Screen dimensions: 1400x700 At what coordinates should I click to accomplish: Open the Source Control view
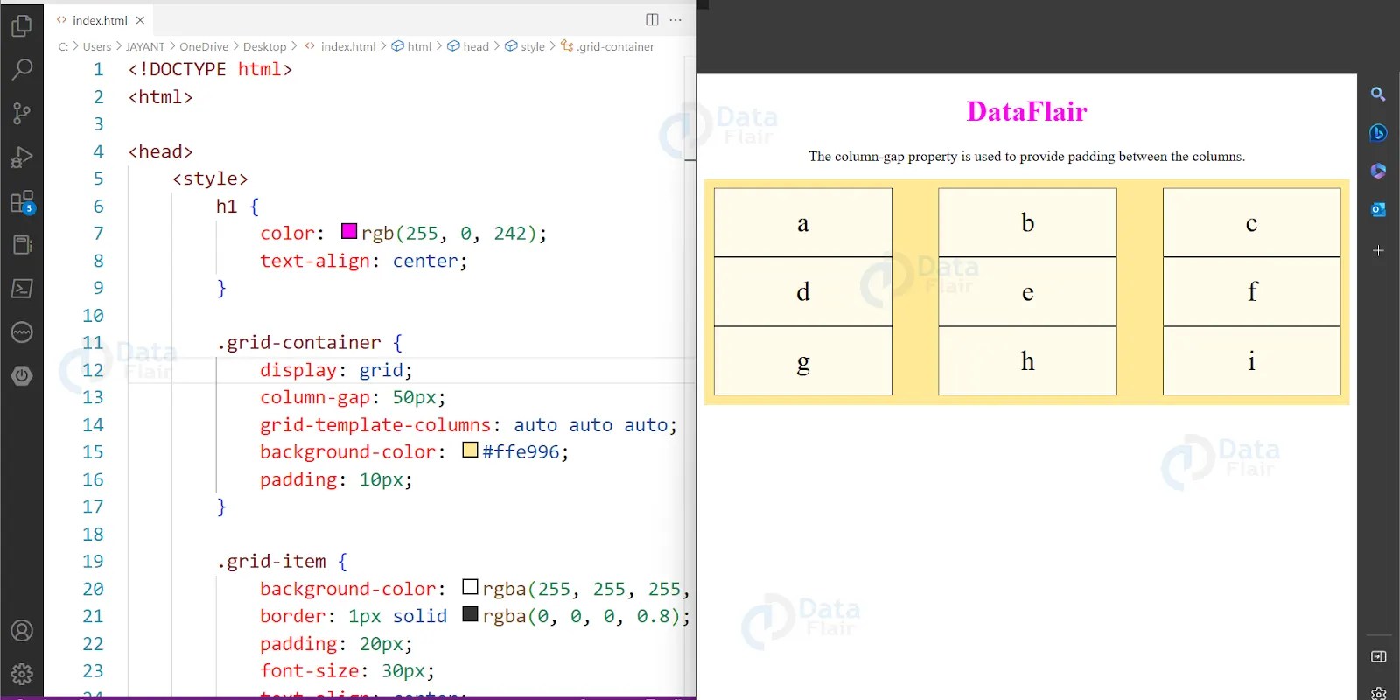[22, 113]
